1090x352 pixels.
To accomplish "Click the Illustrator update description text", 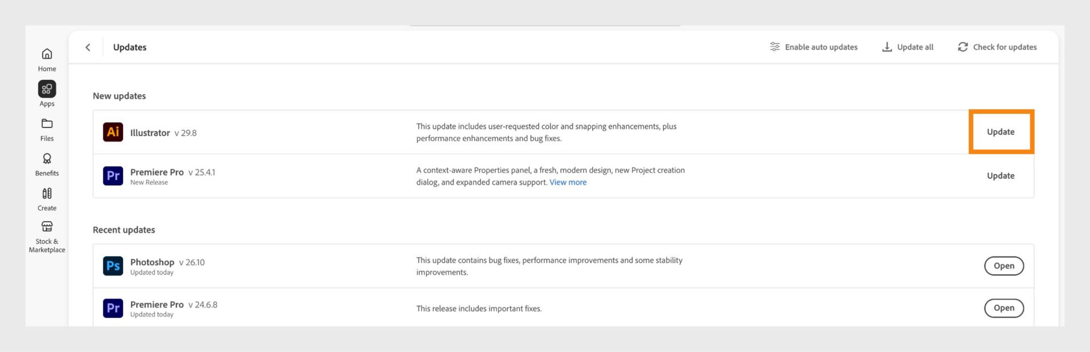I will pyautogui.click(x=546, y=132).
